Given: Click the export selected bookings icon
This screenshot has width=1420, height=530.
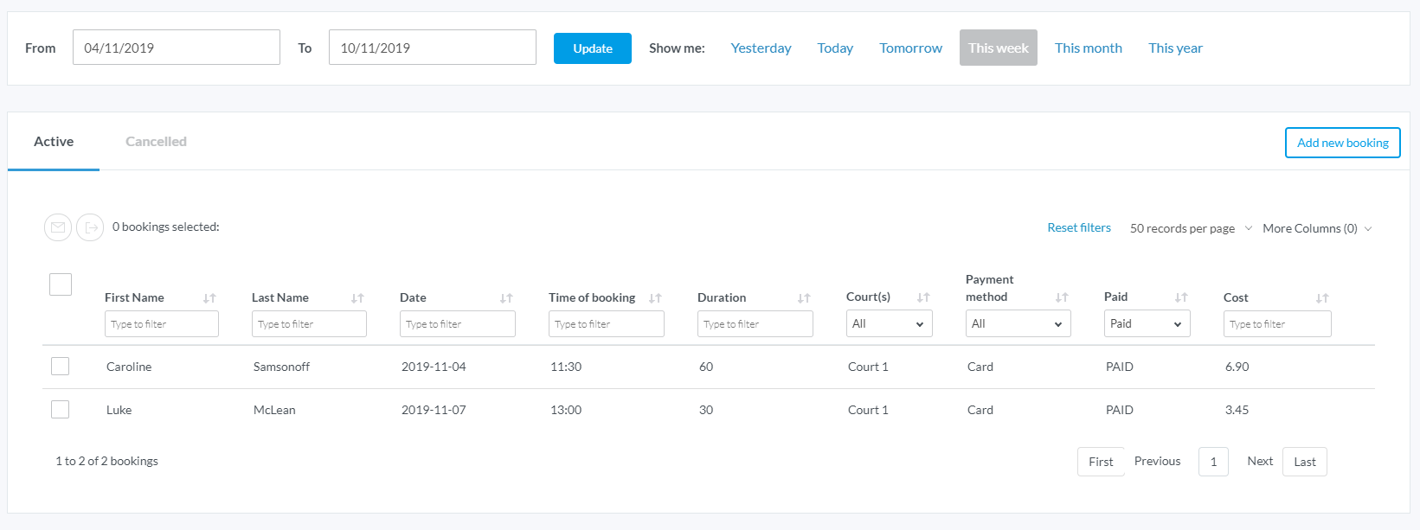Looking at the screenshot, I should (90, 227).
